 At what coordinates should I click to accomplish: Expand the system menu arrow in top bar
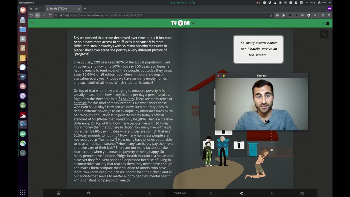pyautogui.click(x=330, y=2)
